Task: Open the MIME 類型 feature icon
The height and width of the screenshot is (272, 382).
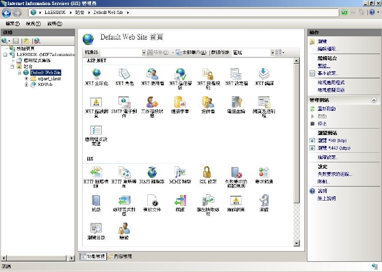Action: 181,172
